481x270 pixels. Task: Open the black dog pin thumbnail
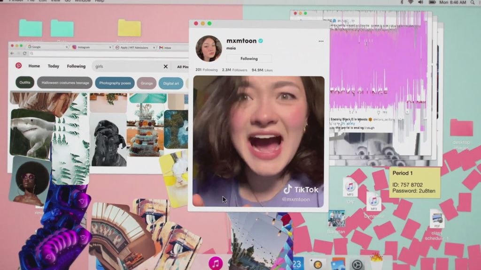[x=109, y=140]
